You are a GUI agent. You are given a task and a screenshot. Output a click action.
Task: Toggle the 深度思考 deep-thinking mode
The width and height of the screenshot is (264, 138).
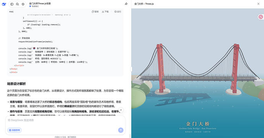tap(15, 130)
